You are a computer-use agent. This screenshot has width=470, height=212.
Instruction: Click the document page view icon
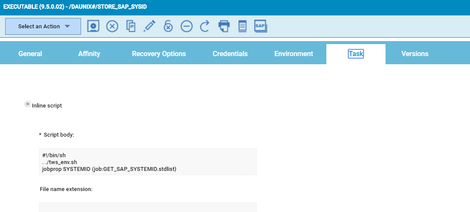tap(242, 26)
